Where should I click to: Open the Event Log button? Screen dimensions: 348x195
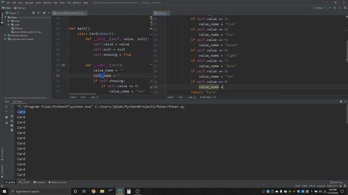336,183
